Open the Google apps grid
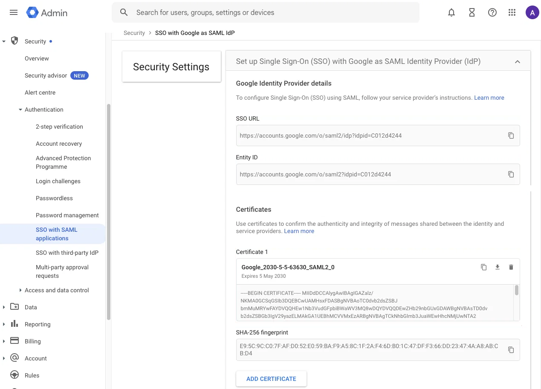 click(x=512, y=13)
